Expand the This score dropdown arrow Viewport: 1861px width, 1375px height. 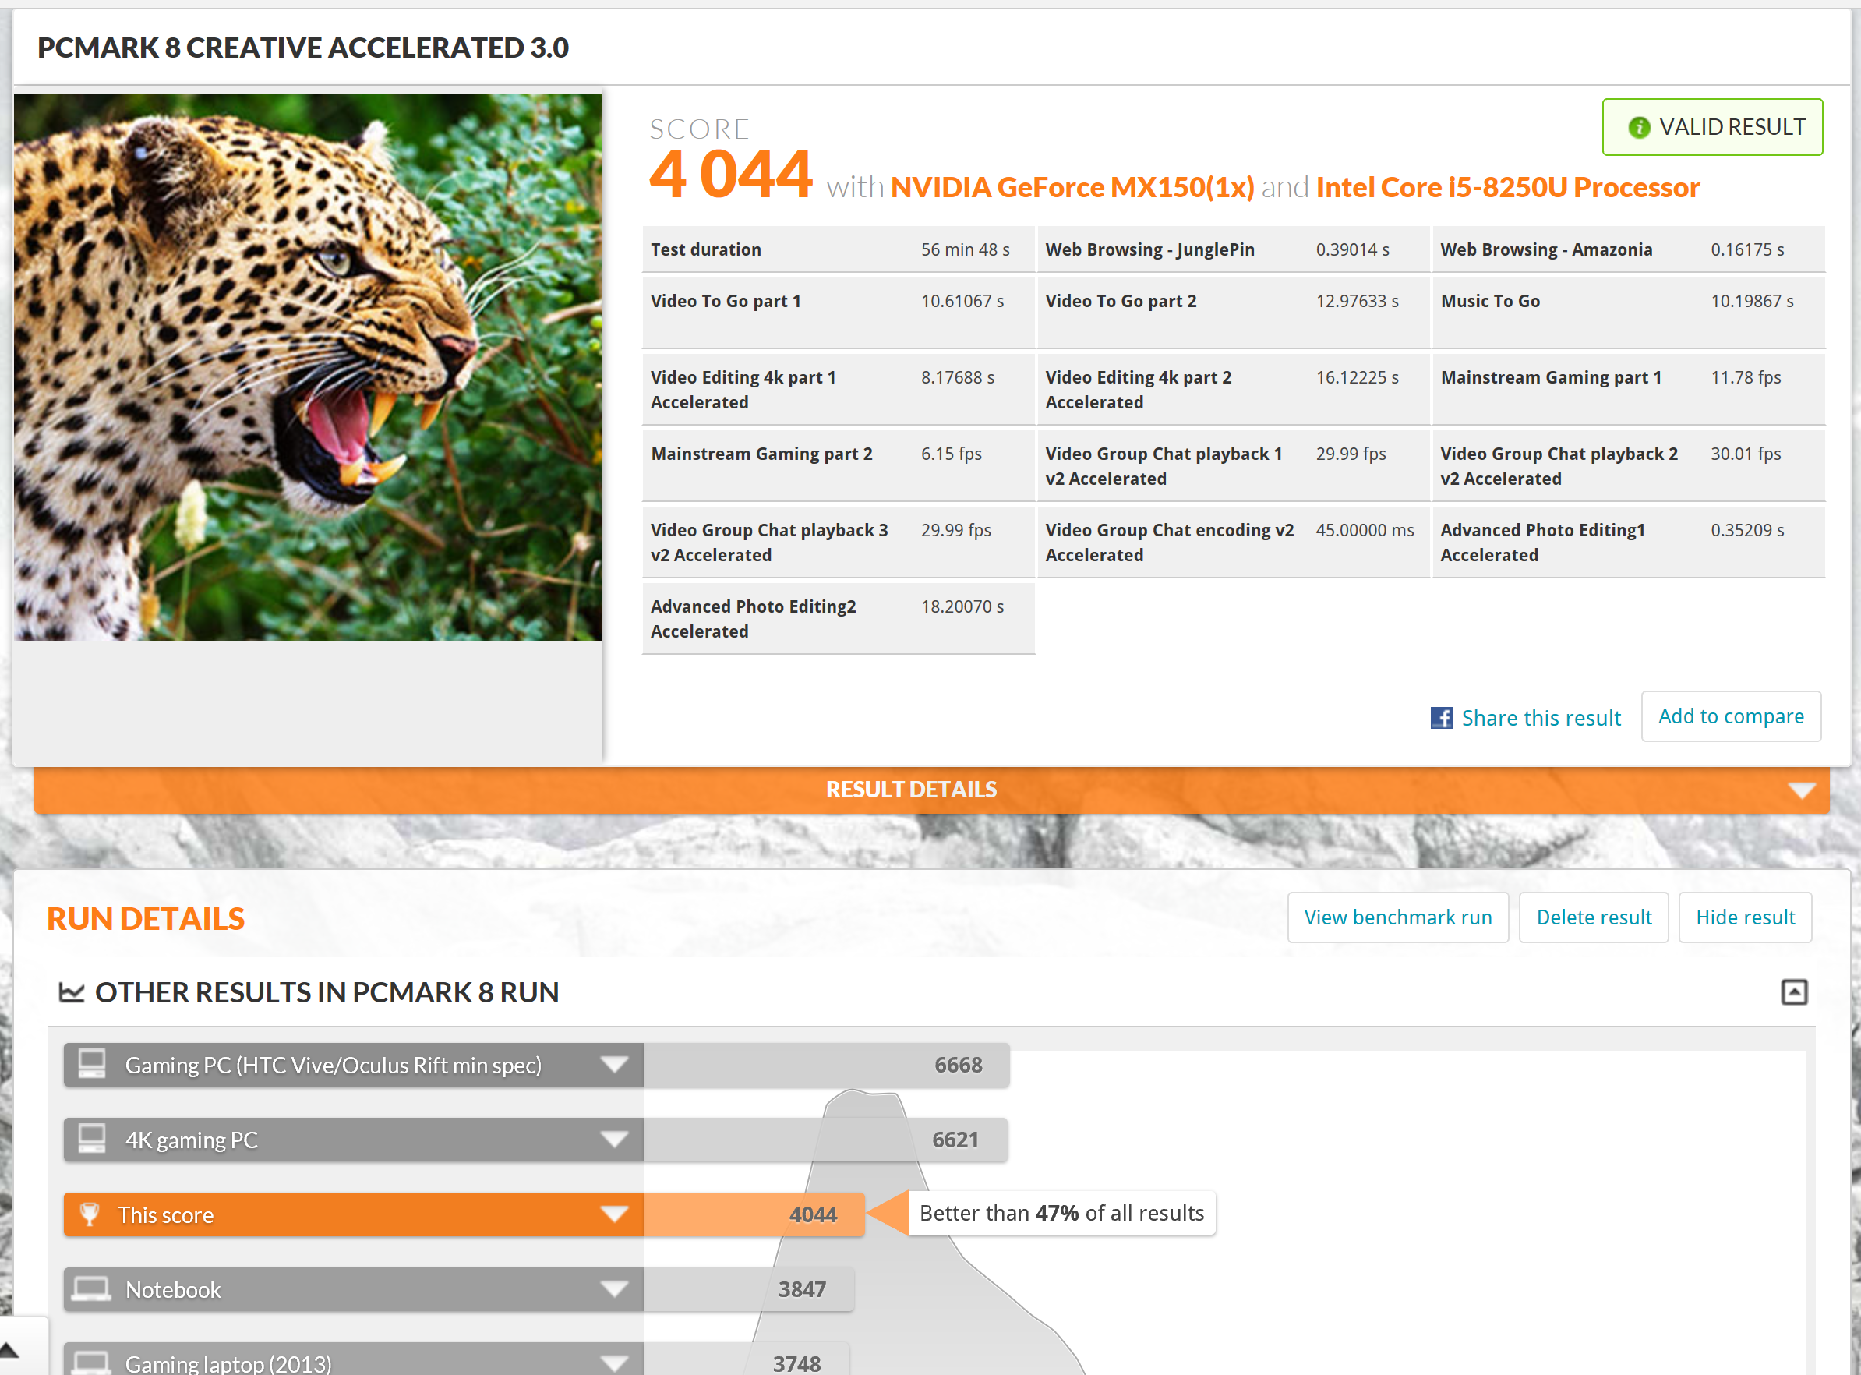pos(614,1214)
